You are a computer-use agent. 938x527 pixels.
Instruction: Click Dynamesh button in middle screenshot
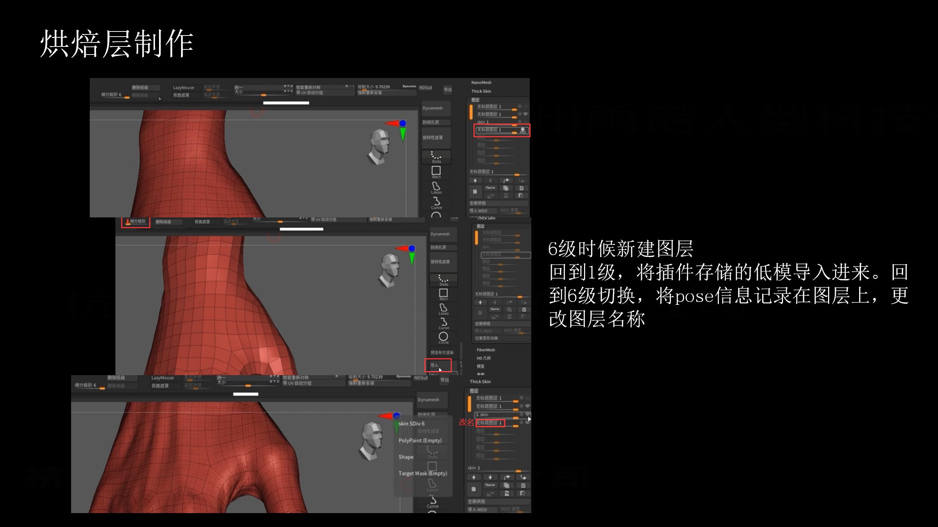coord(443,234)
